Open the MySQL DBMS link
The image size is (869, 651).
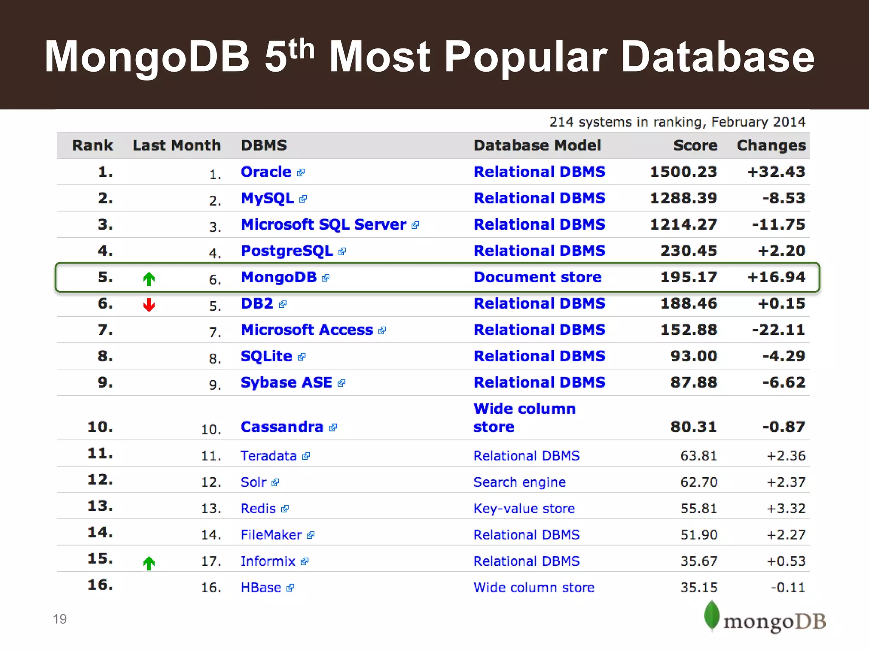pos(267,198)
